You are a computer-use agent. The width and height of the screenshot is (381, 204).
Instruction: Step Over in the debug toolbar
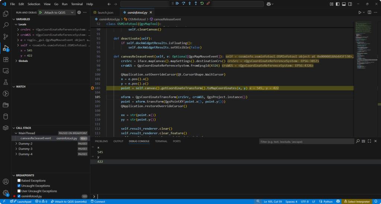click(x=183, y=3)
